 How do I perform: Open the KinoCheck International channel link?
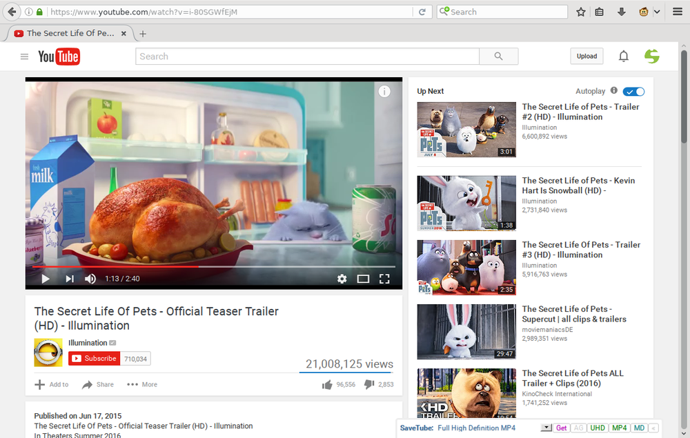557,394
